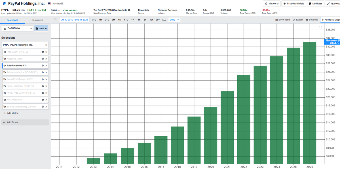Viewport: 340px width, 169px height.
Task: Select the QTD time range
Action: click(x=107, y=20)
